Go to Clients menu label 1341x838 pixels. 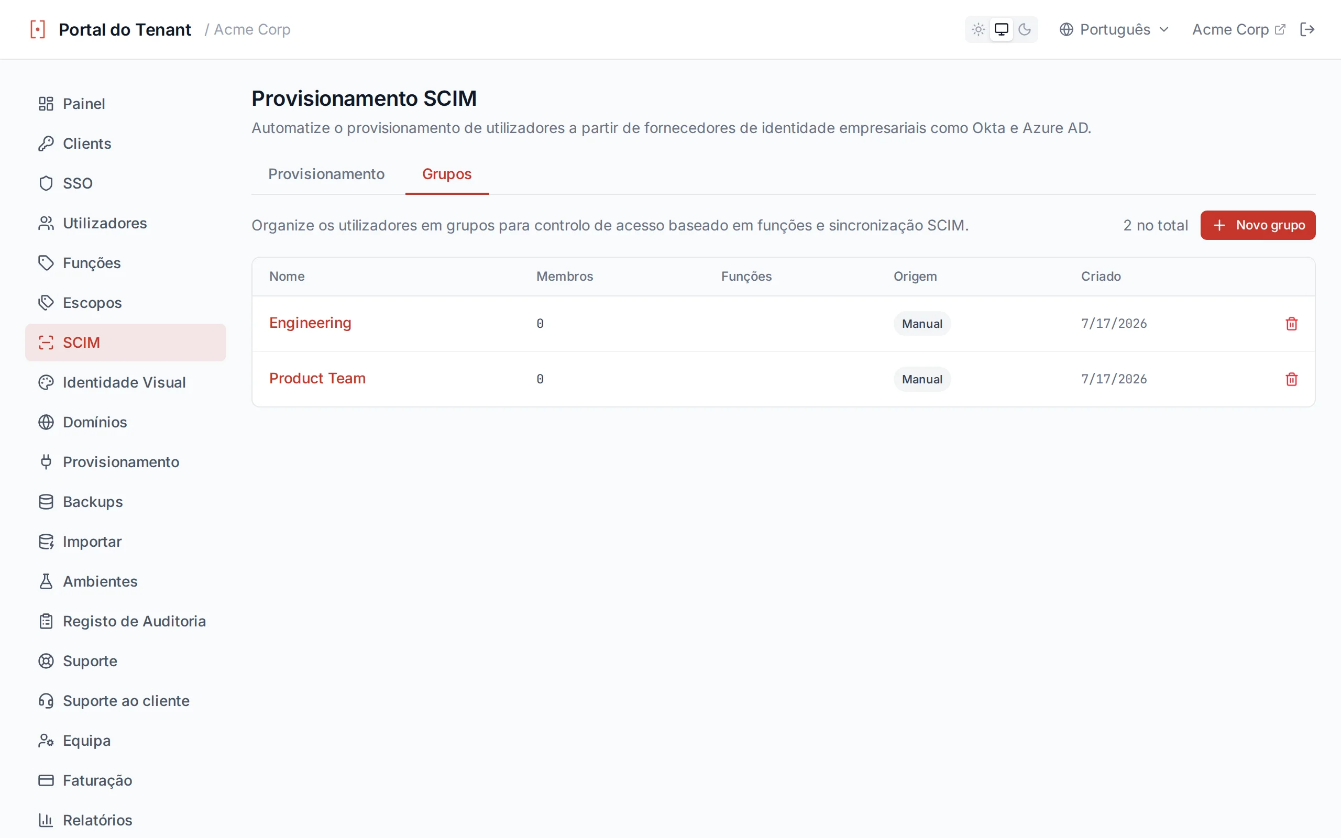[87, 144]
